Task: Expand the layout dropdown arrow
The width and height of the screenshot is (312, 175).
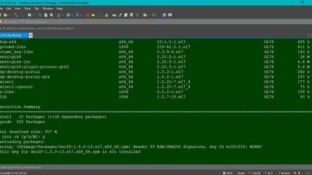Action: click(x=157, y=15)
